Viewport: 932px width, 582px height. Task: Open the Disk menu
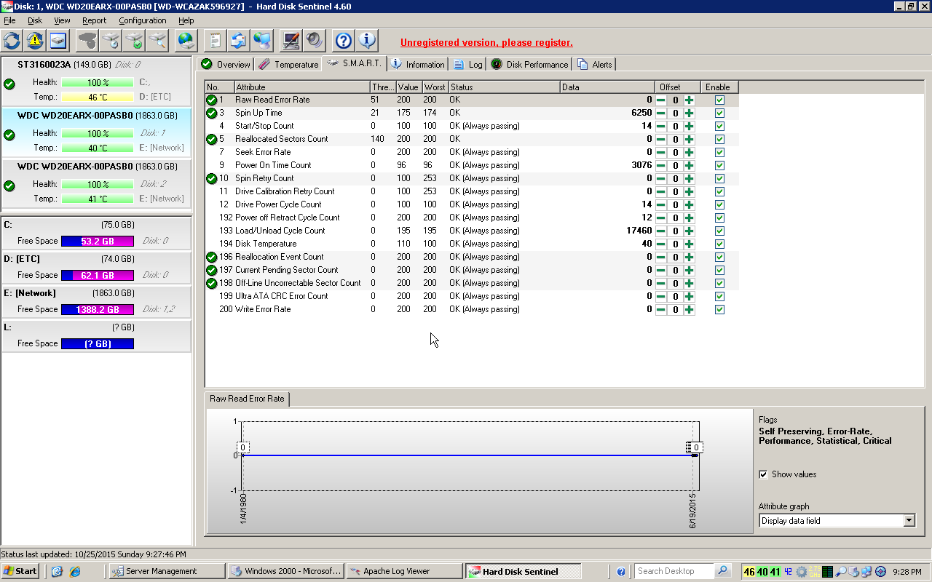coord(35,20)
